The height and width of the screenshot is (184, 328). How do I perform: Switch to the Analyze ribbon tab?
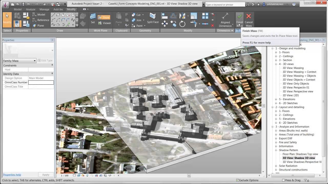point(30,9)
